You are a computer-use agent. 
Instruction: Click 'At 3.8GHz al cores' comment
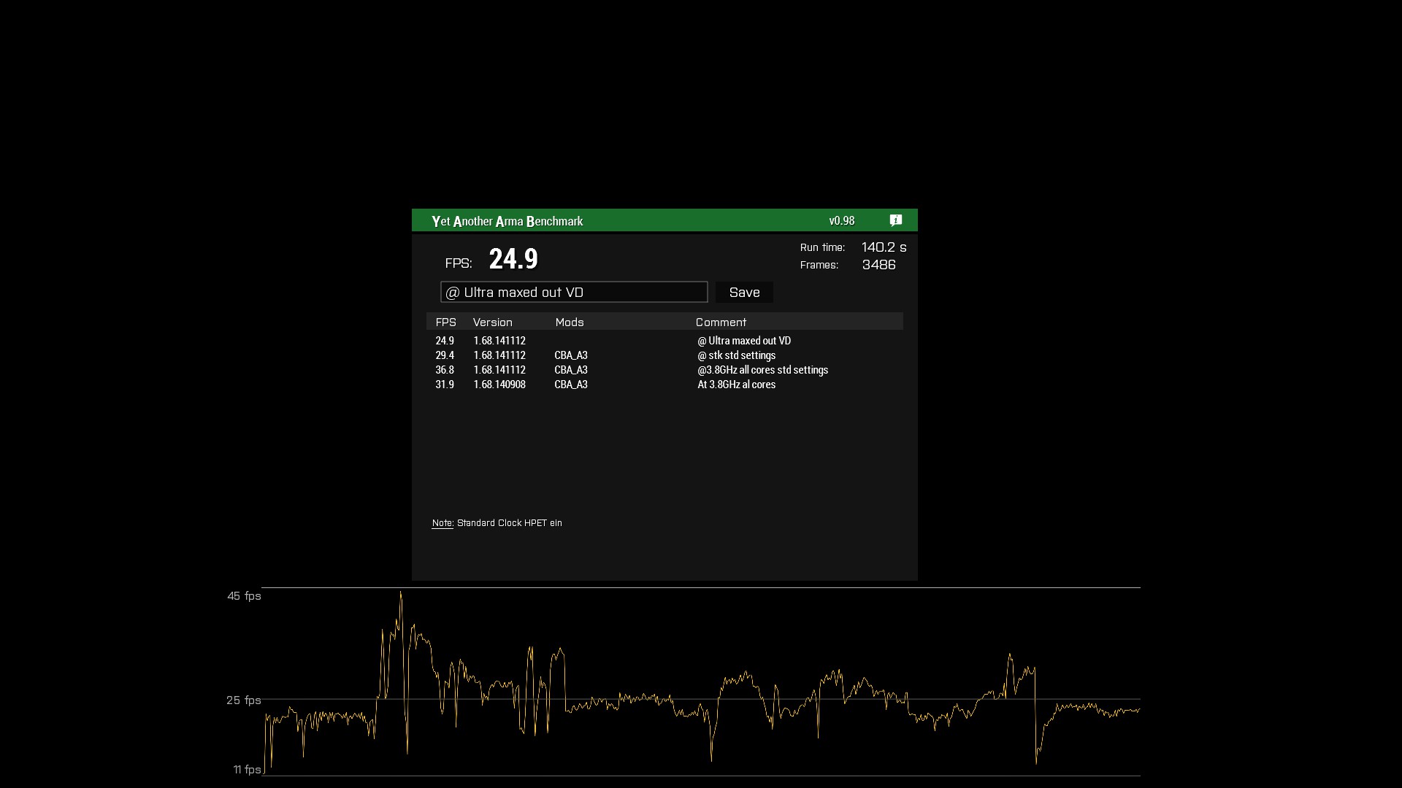[736, 385]
